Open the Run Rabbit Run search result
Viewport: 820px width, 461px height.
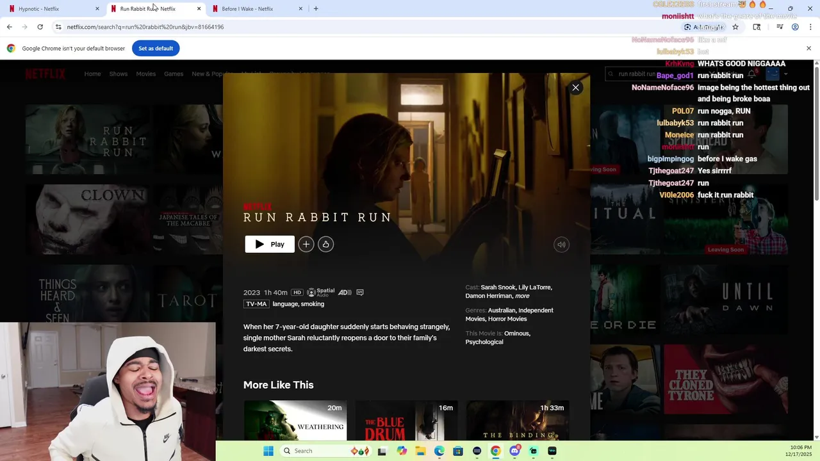point(87,139)
